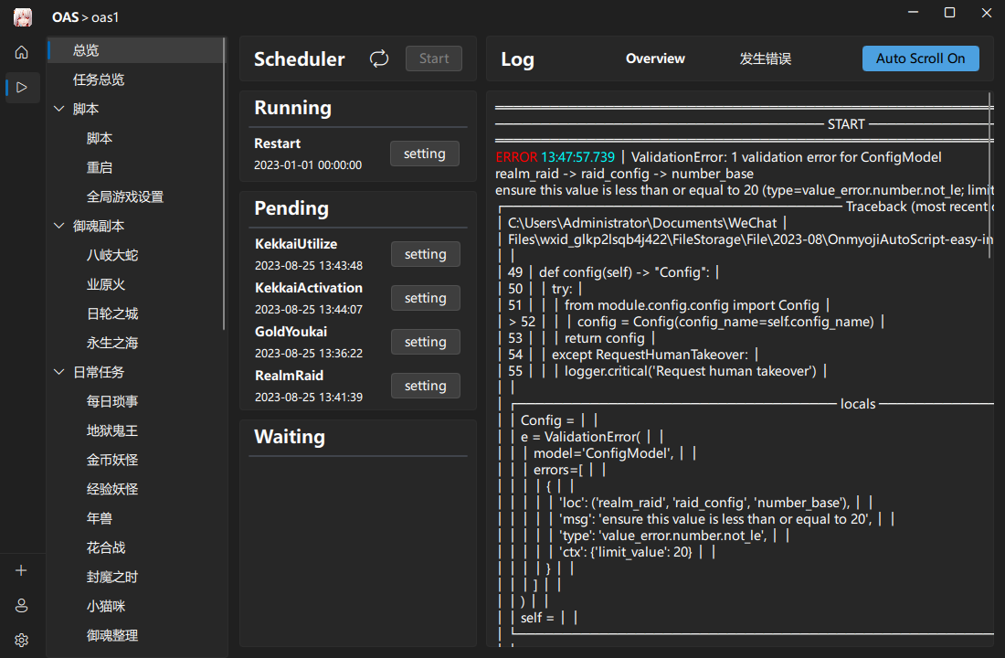1005x658 pixels.
Task: Select the Scheduler play icon in sidebar
Action: coord(21,87)
